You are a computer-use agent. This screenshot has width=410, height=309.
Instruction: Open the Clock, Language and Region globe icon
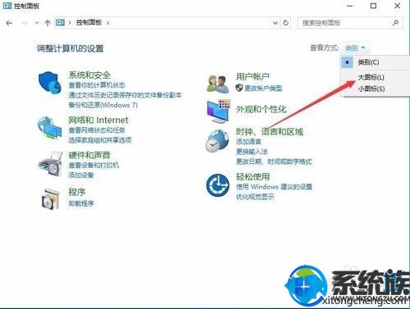pos(217,141)
